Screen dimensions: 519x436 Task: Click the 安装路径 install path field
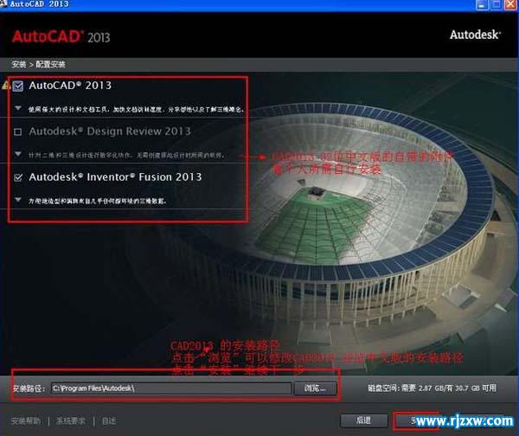click(171, 388)
